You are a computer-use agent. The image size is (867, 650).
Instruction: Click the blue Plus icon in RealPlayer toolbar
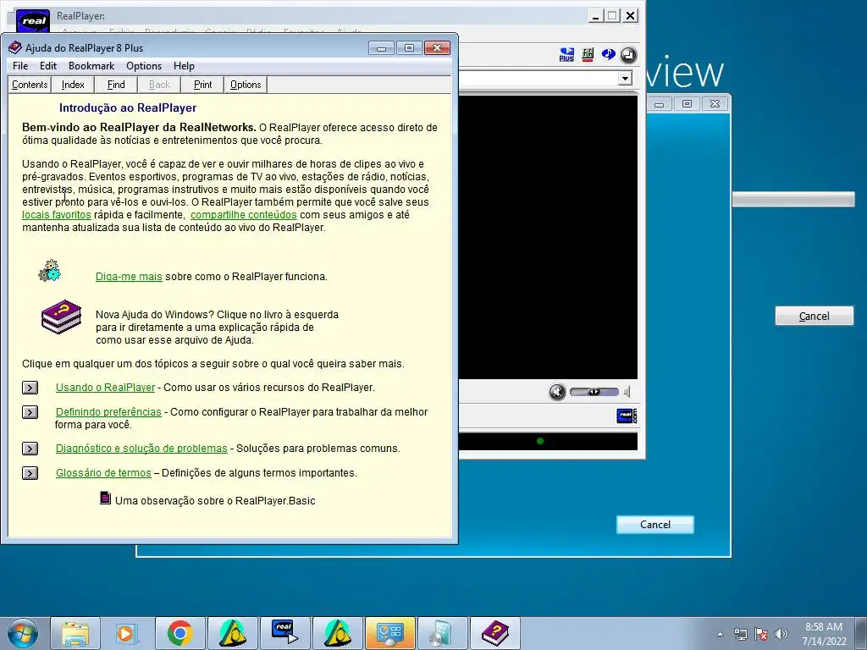click(x=566, y=55)
